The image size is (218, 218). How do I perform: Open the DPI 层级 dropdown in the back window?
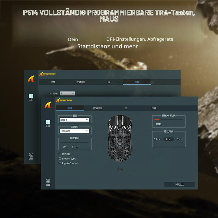68,94
